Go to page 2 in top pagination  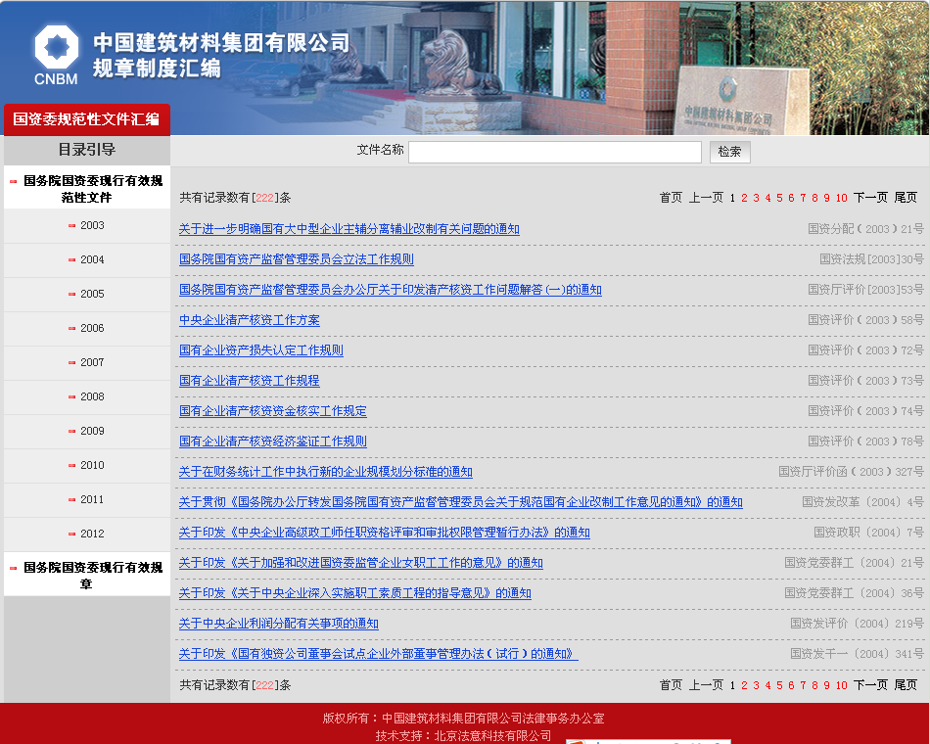pos(744,198)
